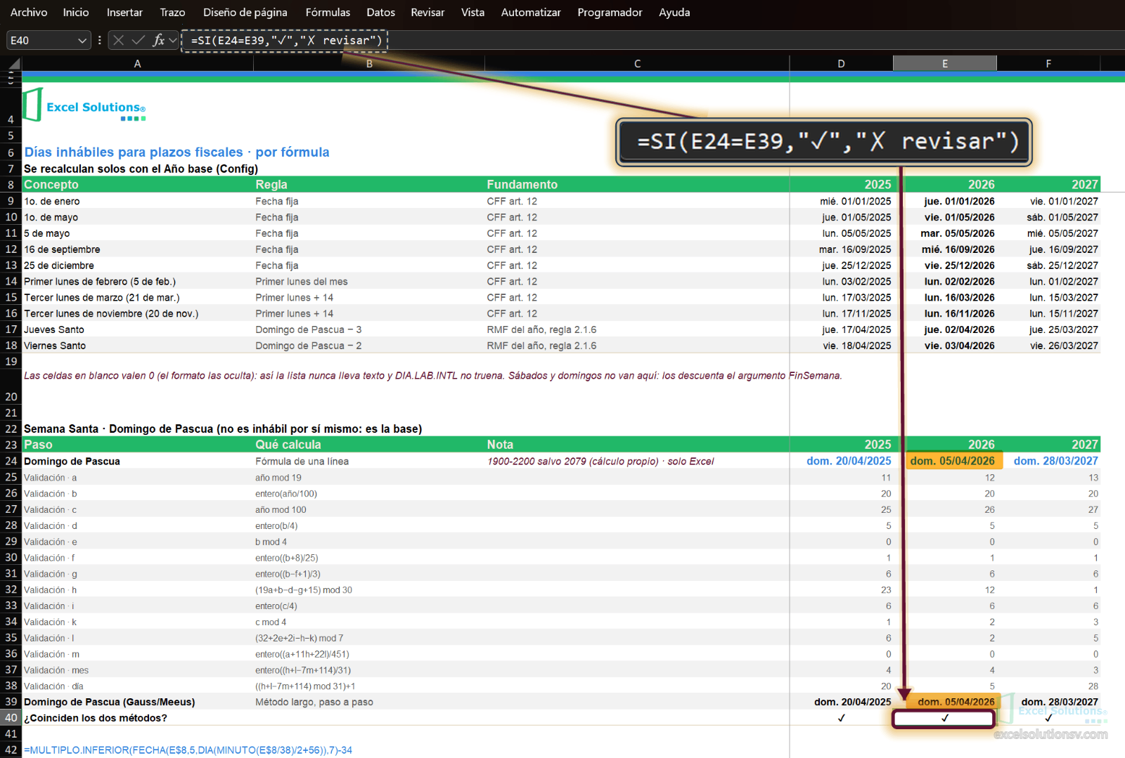This screenshot has height=758, width=1125.
Task: Open the Archivo menu
Action: 29,12
